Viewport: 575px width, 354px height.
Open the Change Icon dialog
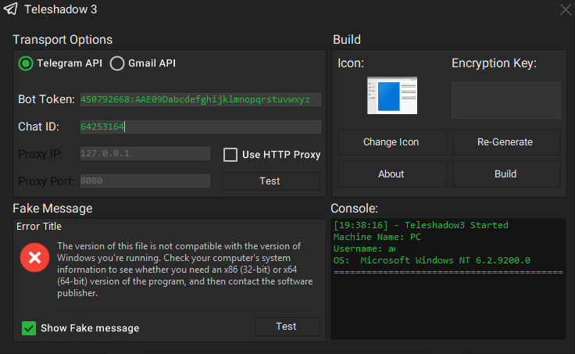click(391, 142)
